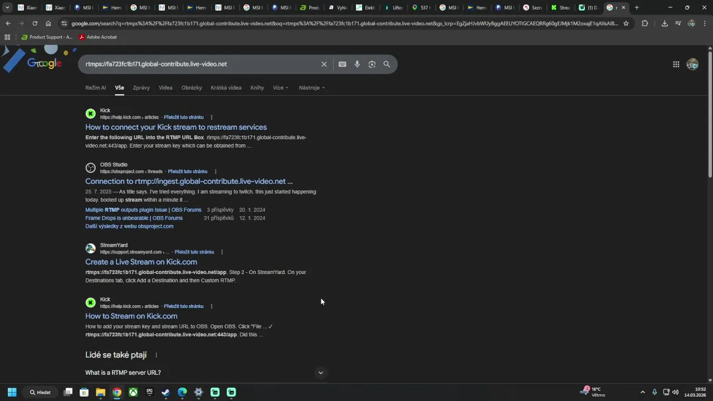Open Google Lens image search

coord(372,64)
